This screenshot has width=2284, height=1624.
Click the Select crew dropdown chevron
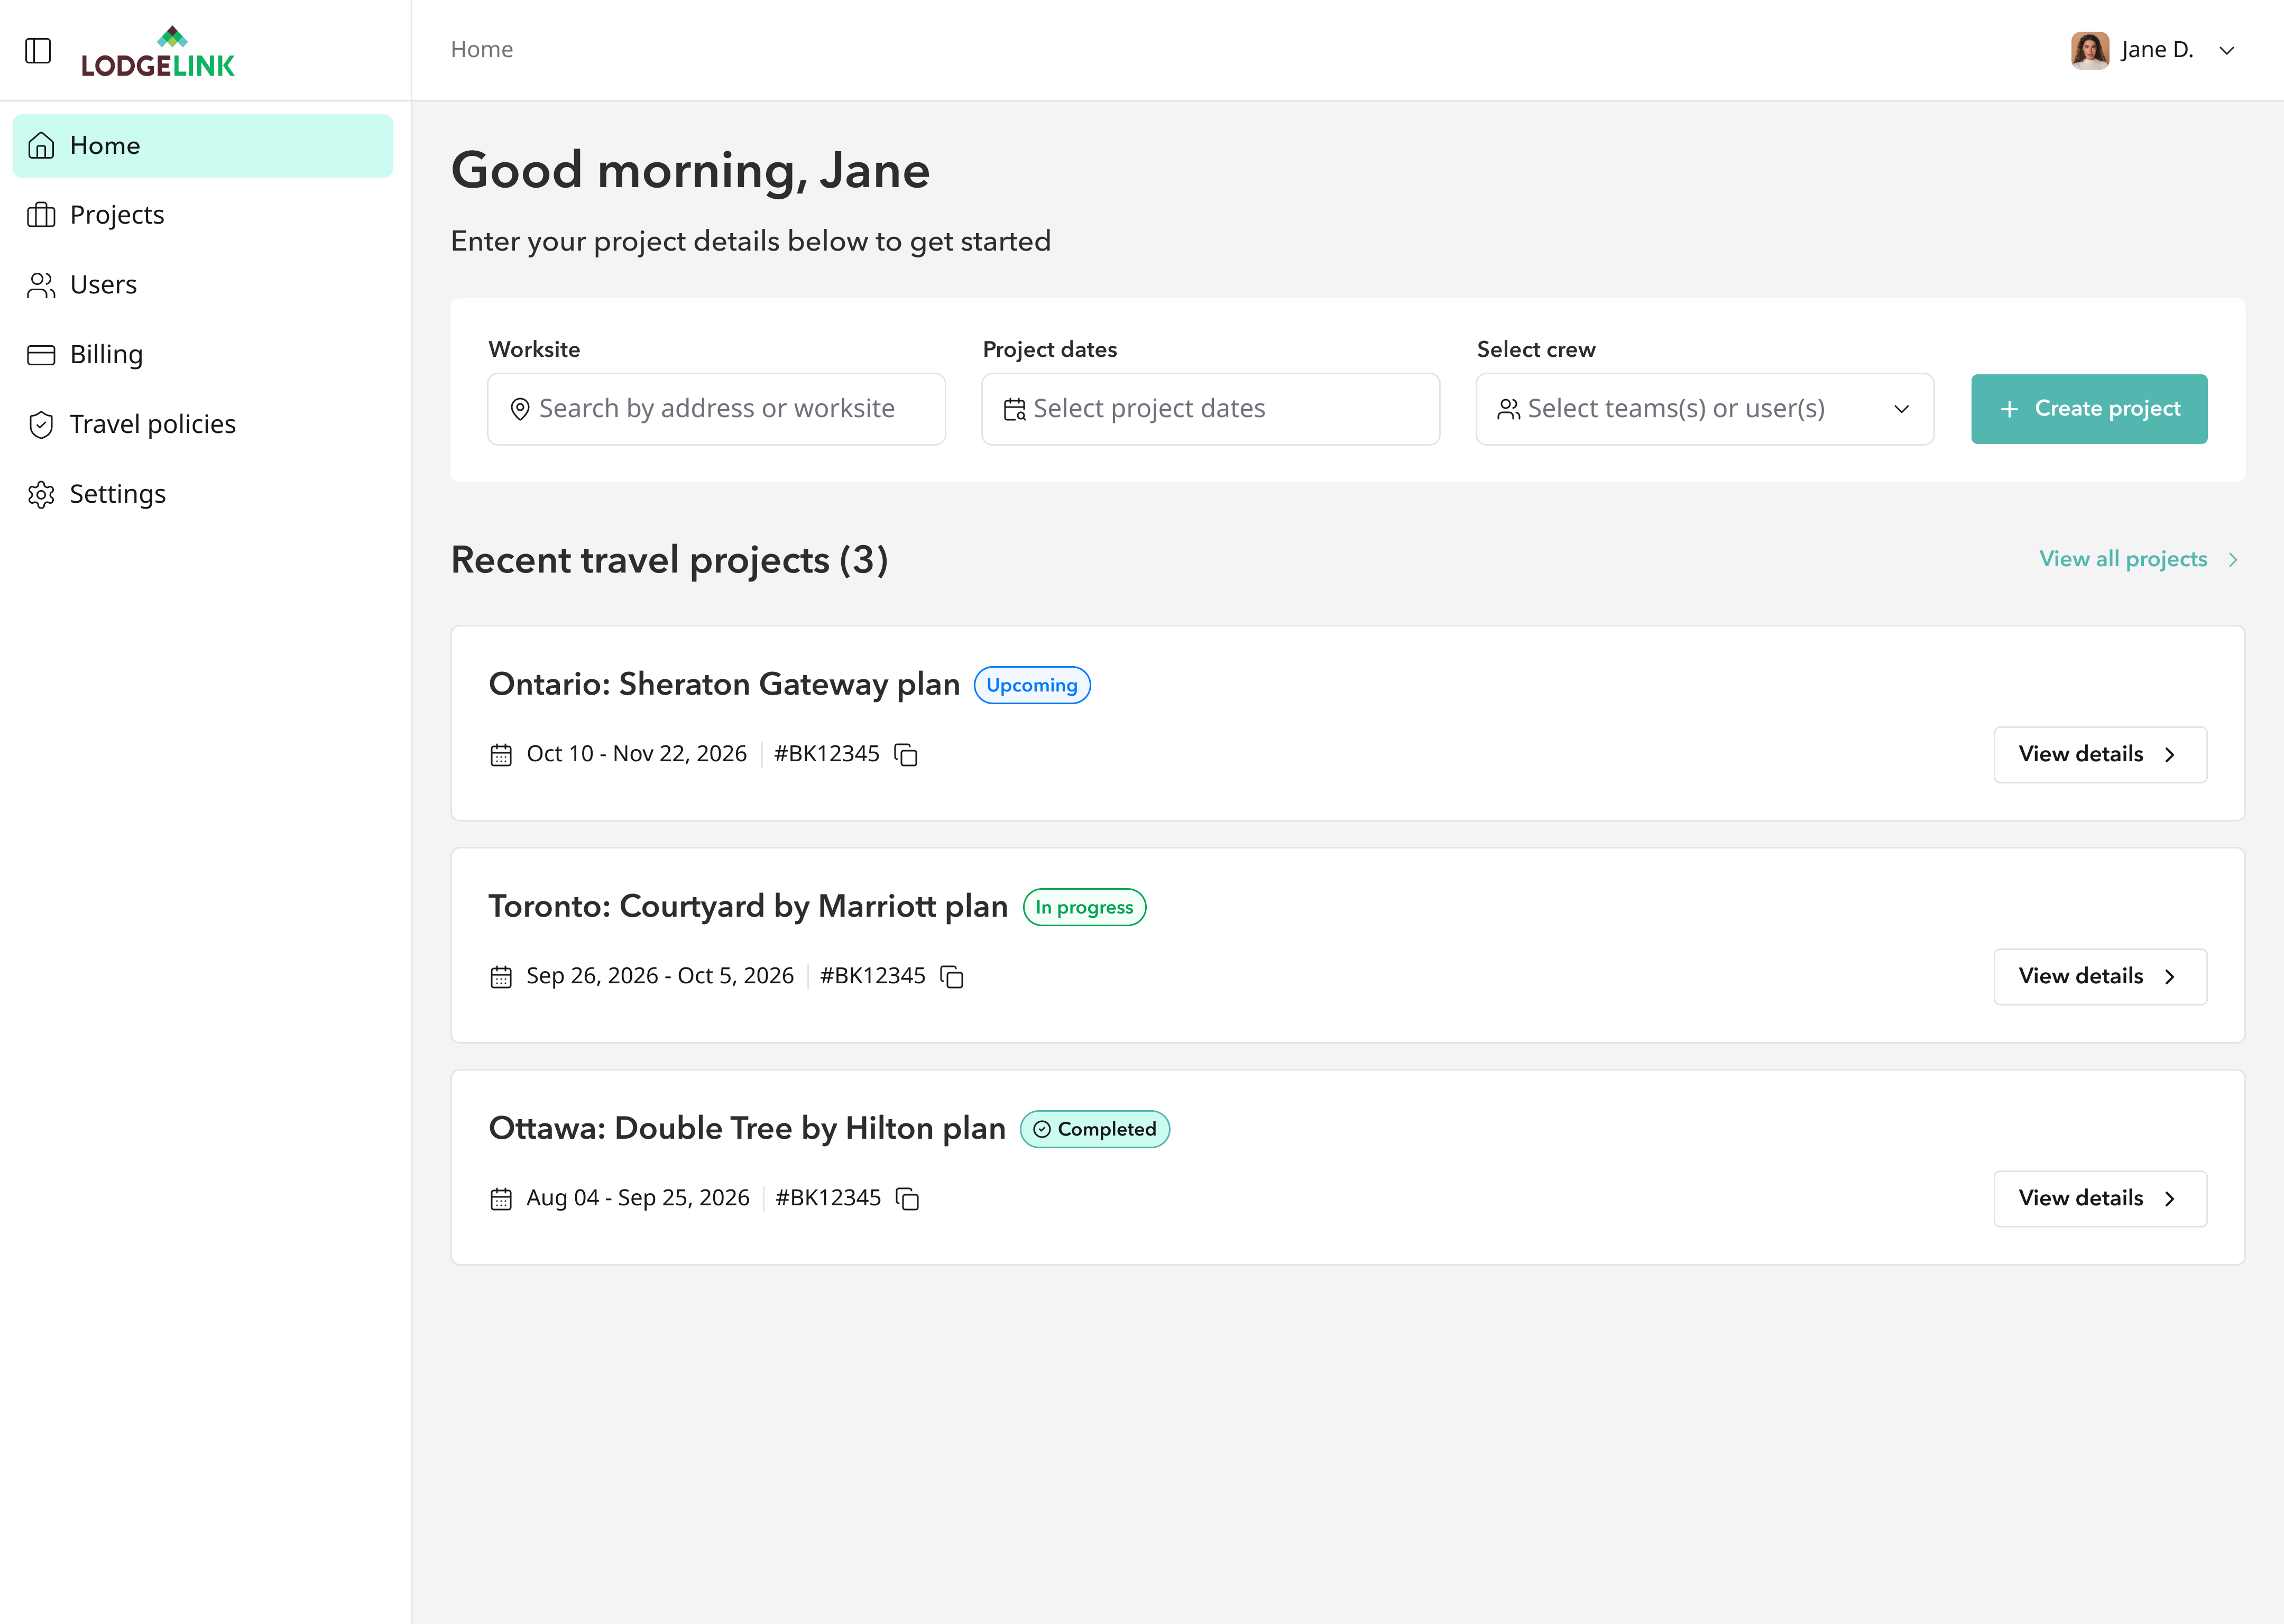tap(1901, 409)
